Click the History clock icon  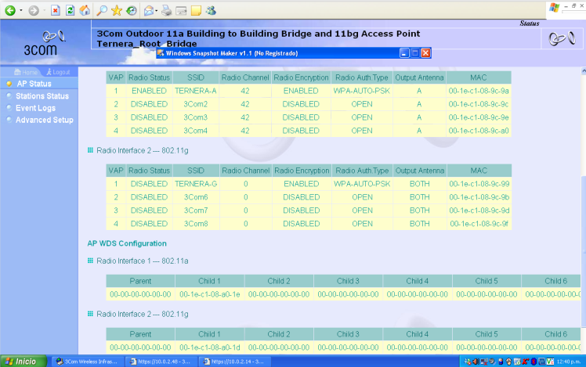pyautogui.click(x=131, y=11)
